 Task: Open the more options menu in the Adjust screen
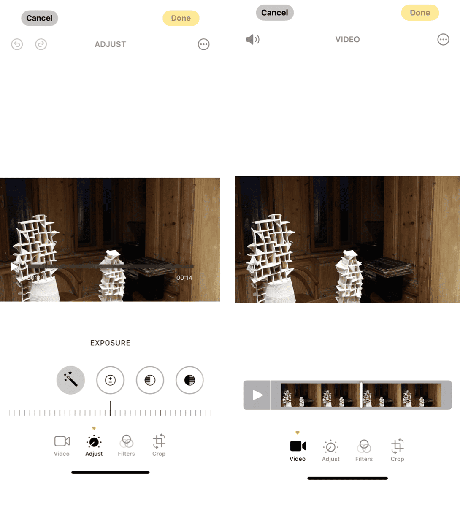[x=204, y=44]
